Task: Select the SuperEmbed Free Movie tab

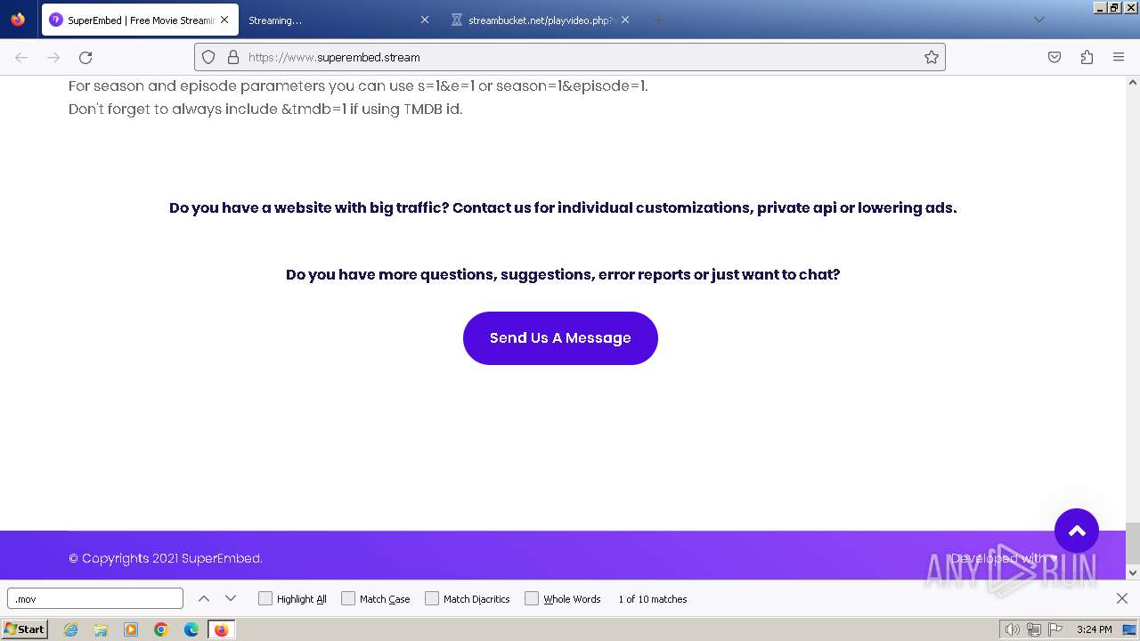Action: [140, 20]
